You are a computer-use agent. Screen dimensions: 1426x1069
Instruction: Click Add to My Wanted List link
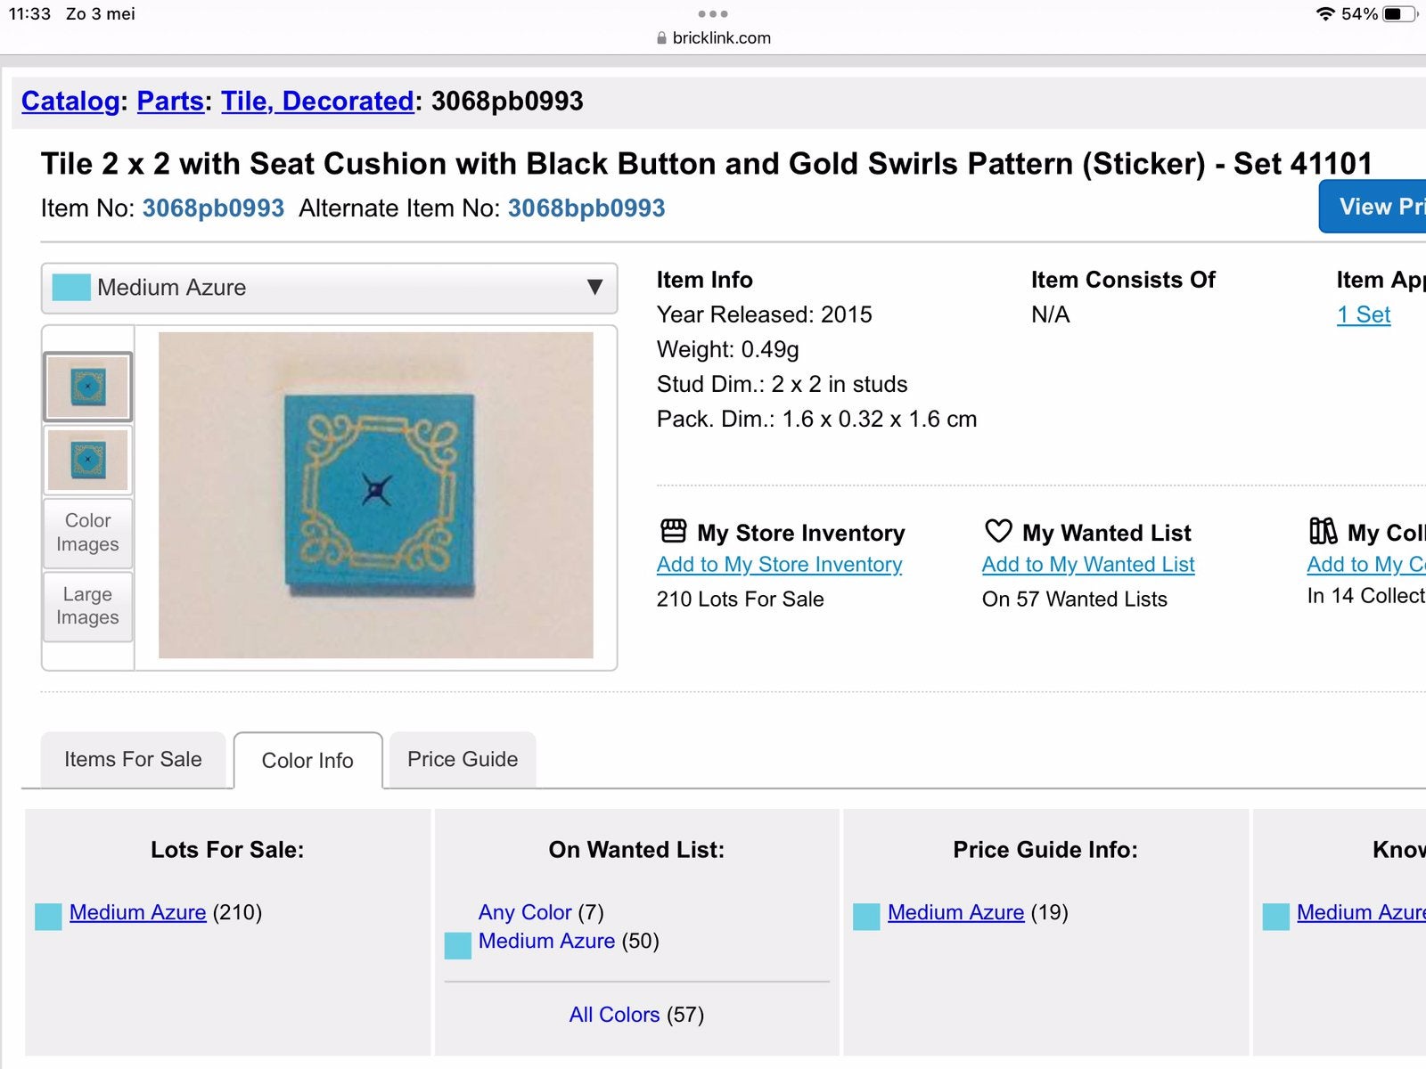point(1088,565)
